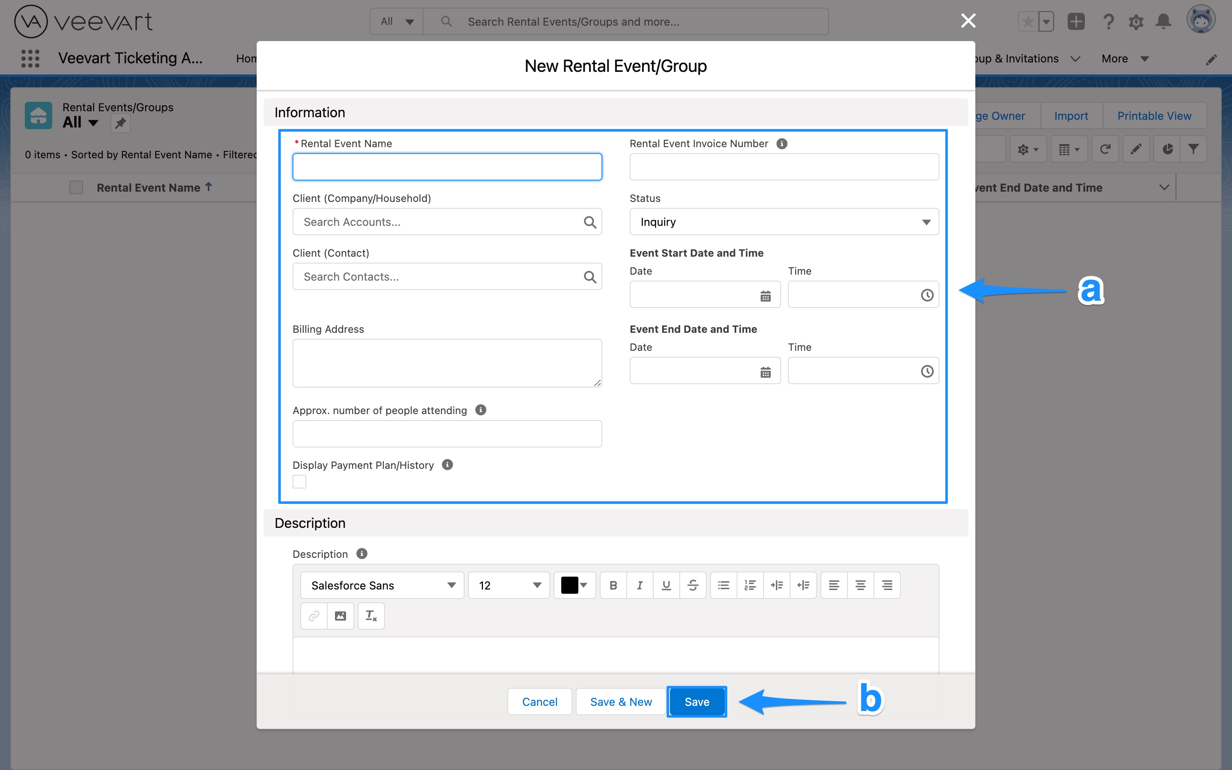
Task: Apply italic formatting in Description toolbar
Action: coord(640,585)
